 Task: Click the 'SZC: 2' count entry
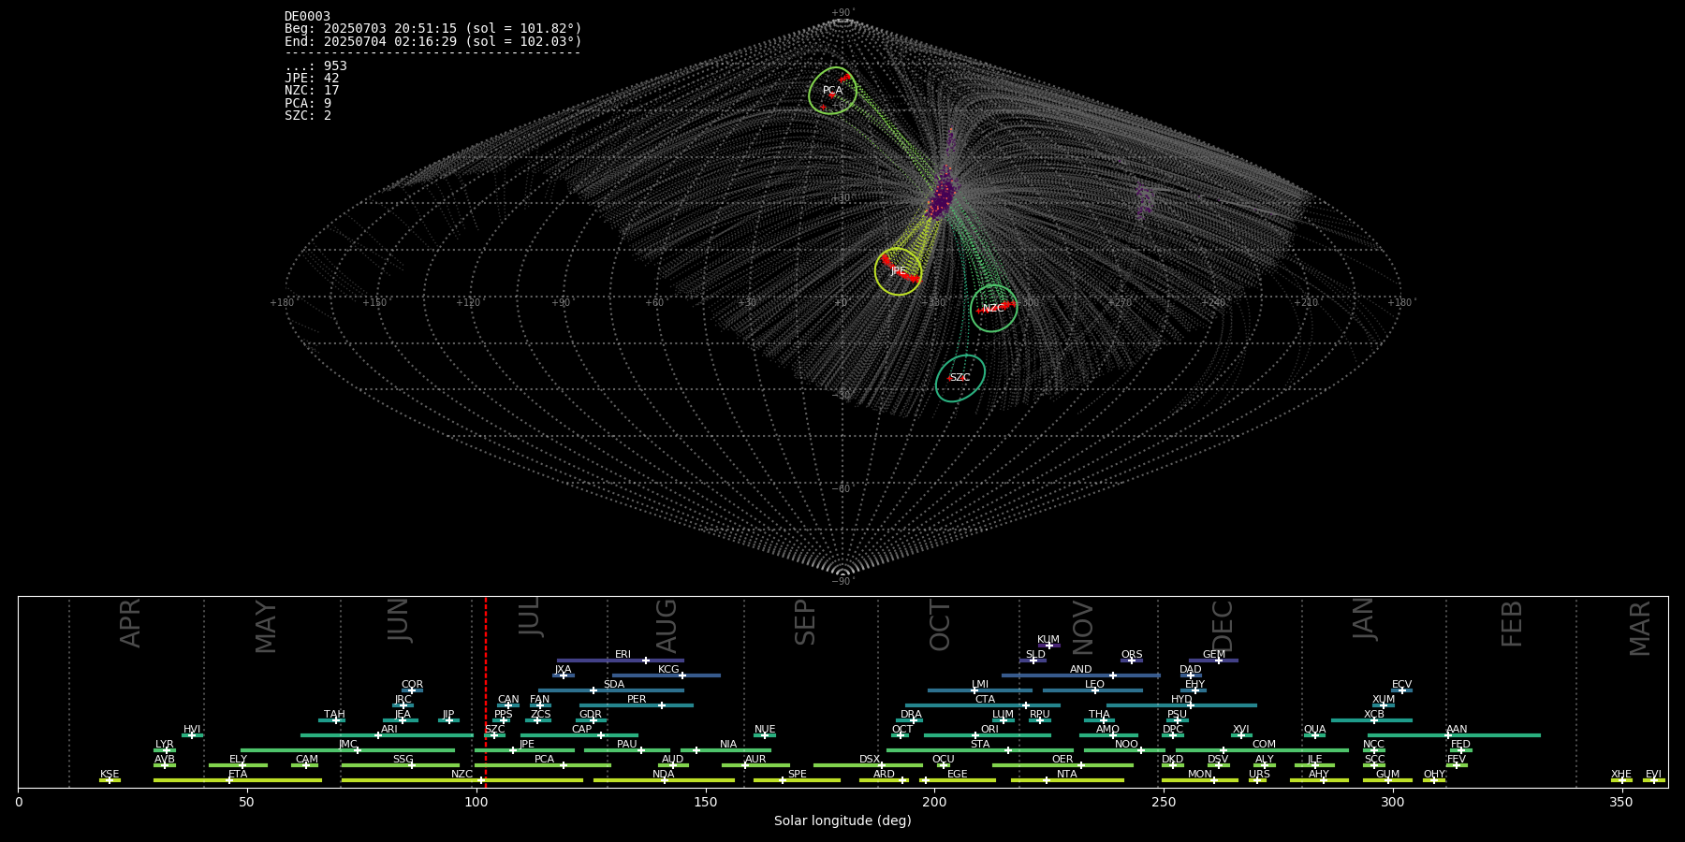pos(308,115)
